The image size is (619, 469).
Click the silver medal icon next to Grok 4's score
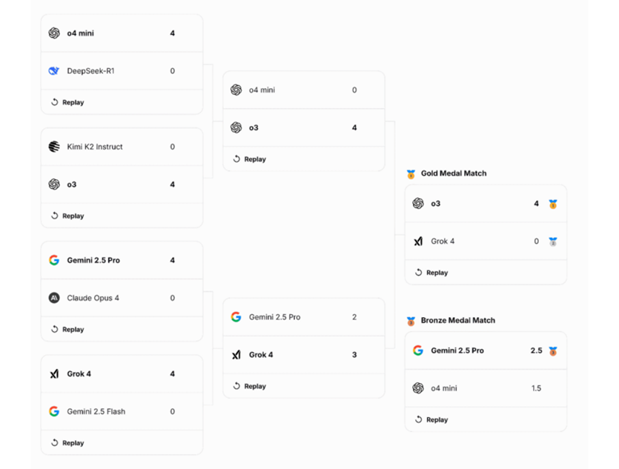(x=553, y=242)
